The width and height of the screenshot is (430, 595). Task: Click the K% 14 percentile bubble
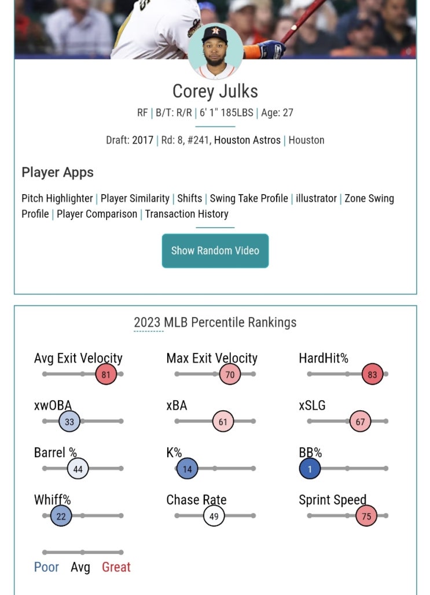click(x=188, y=469)
